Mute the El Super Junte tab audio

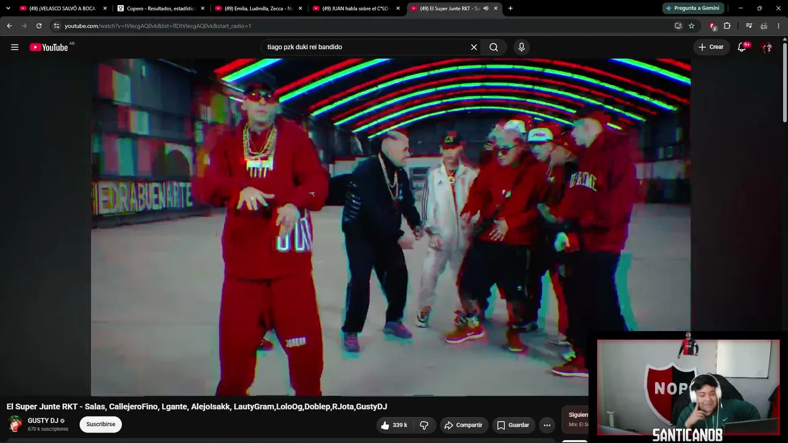pyautogui.click(x=486, y=9)
